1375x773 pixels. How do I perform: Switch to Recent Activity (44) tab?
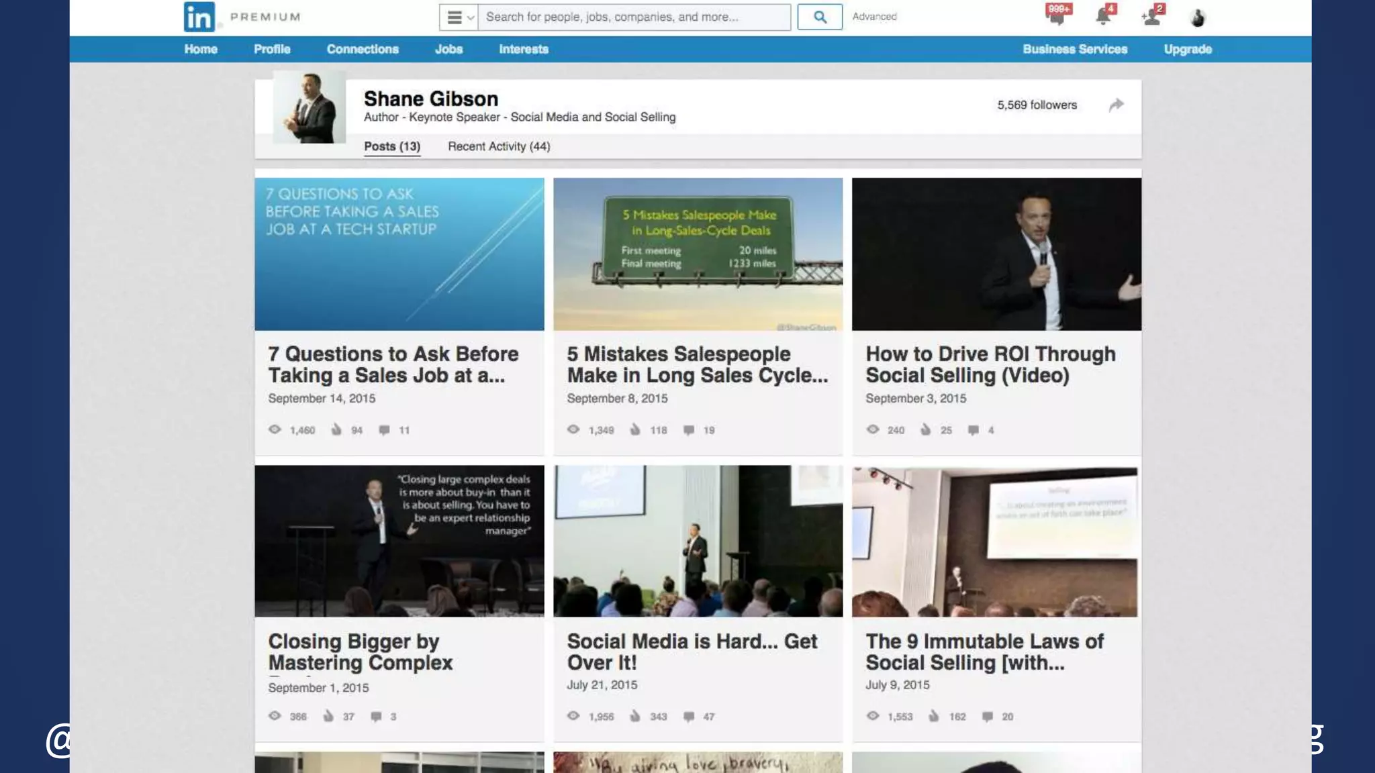point(499,146)
